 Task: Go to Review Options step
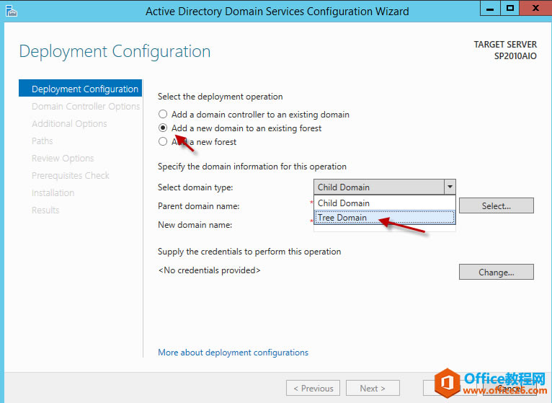click(x=63, y=158)
